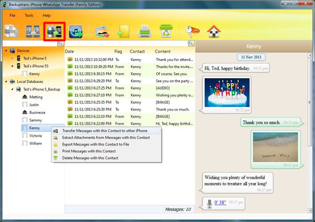Click the home house toolbar icon
The height and width of the screenshot is (222, 315).
click(214, 31)
